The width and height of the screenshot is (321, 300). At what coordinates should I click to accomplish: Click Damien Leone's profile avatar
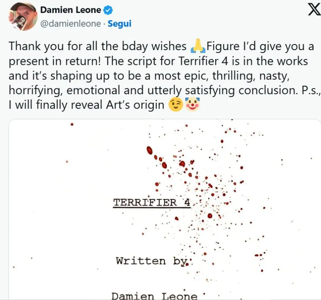23,16
